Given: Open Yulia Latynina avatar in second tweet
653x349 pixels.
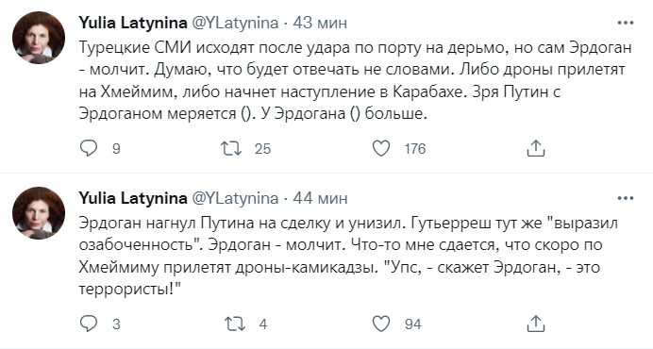Looking at the screenshot, I should tap(39, 213).
